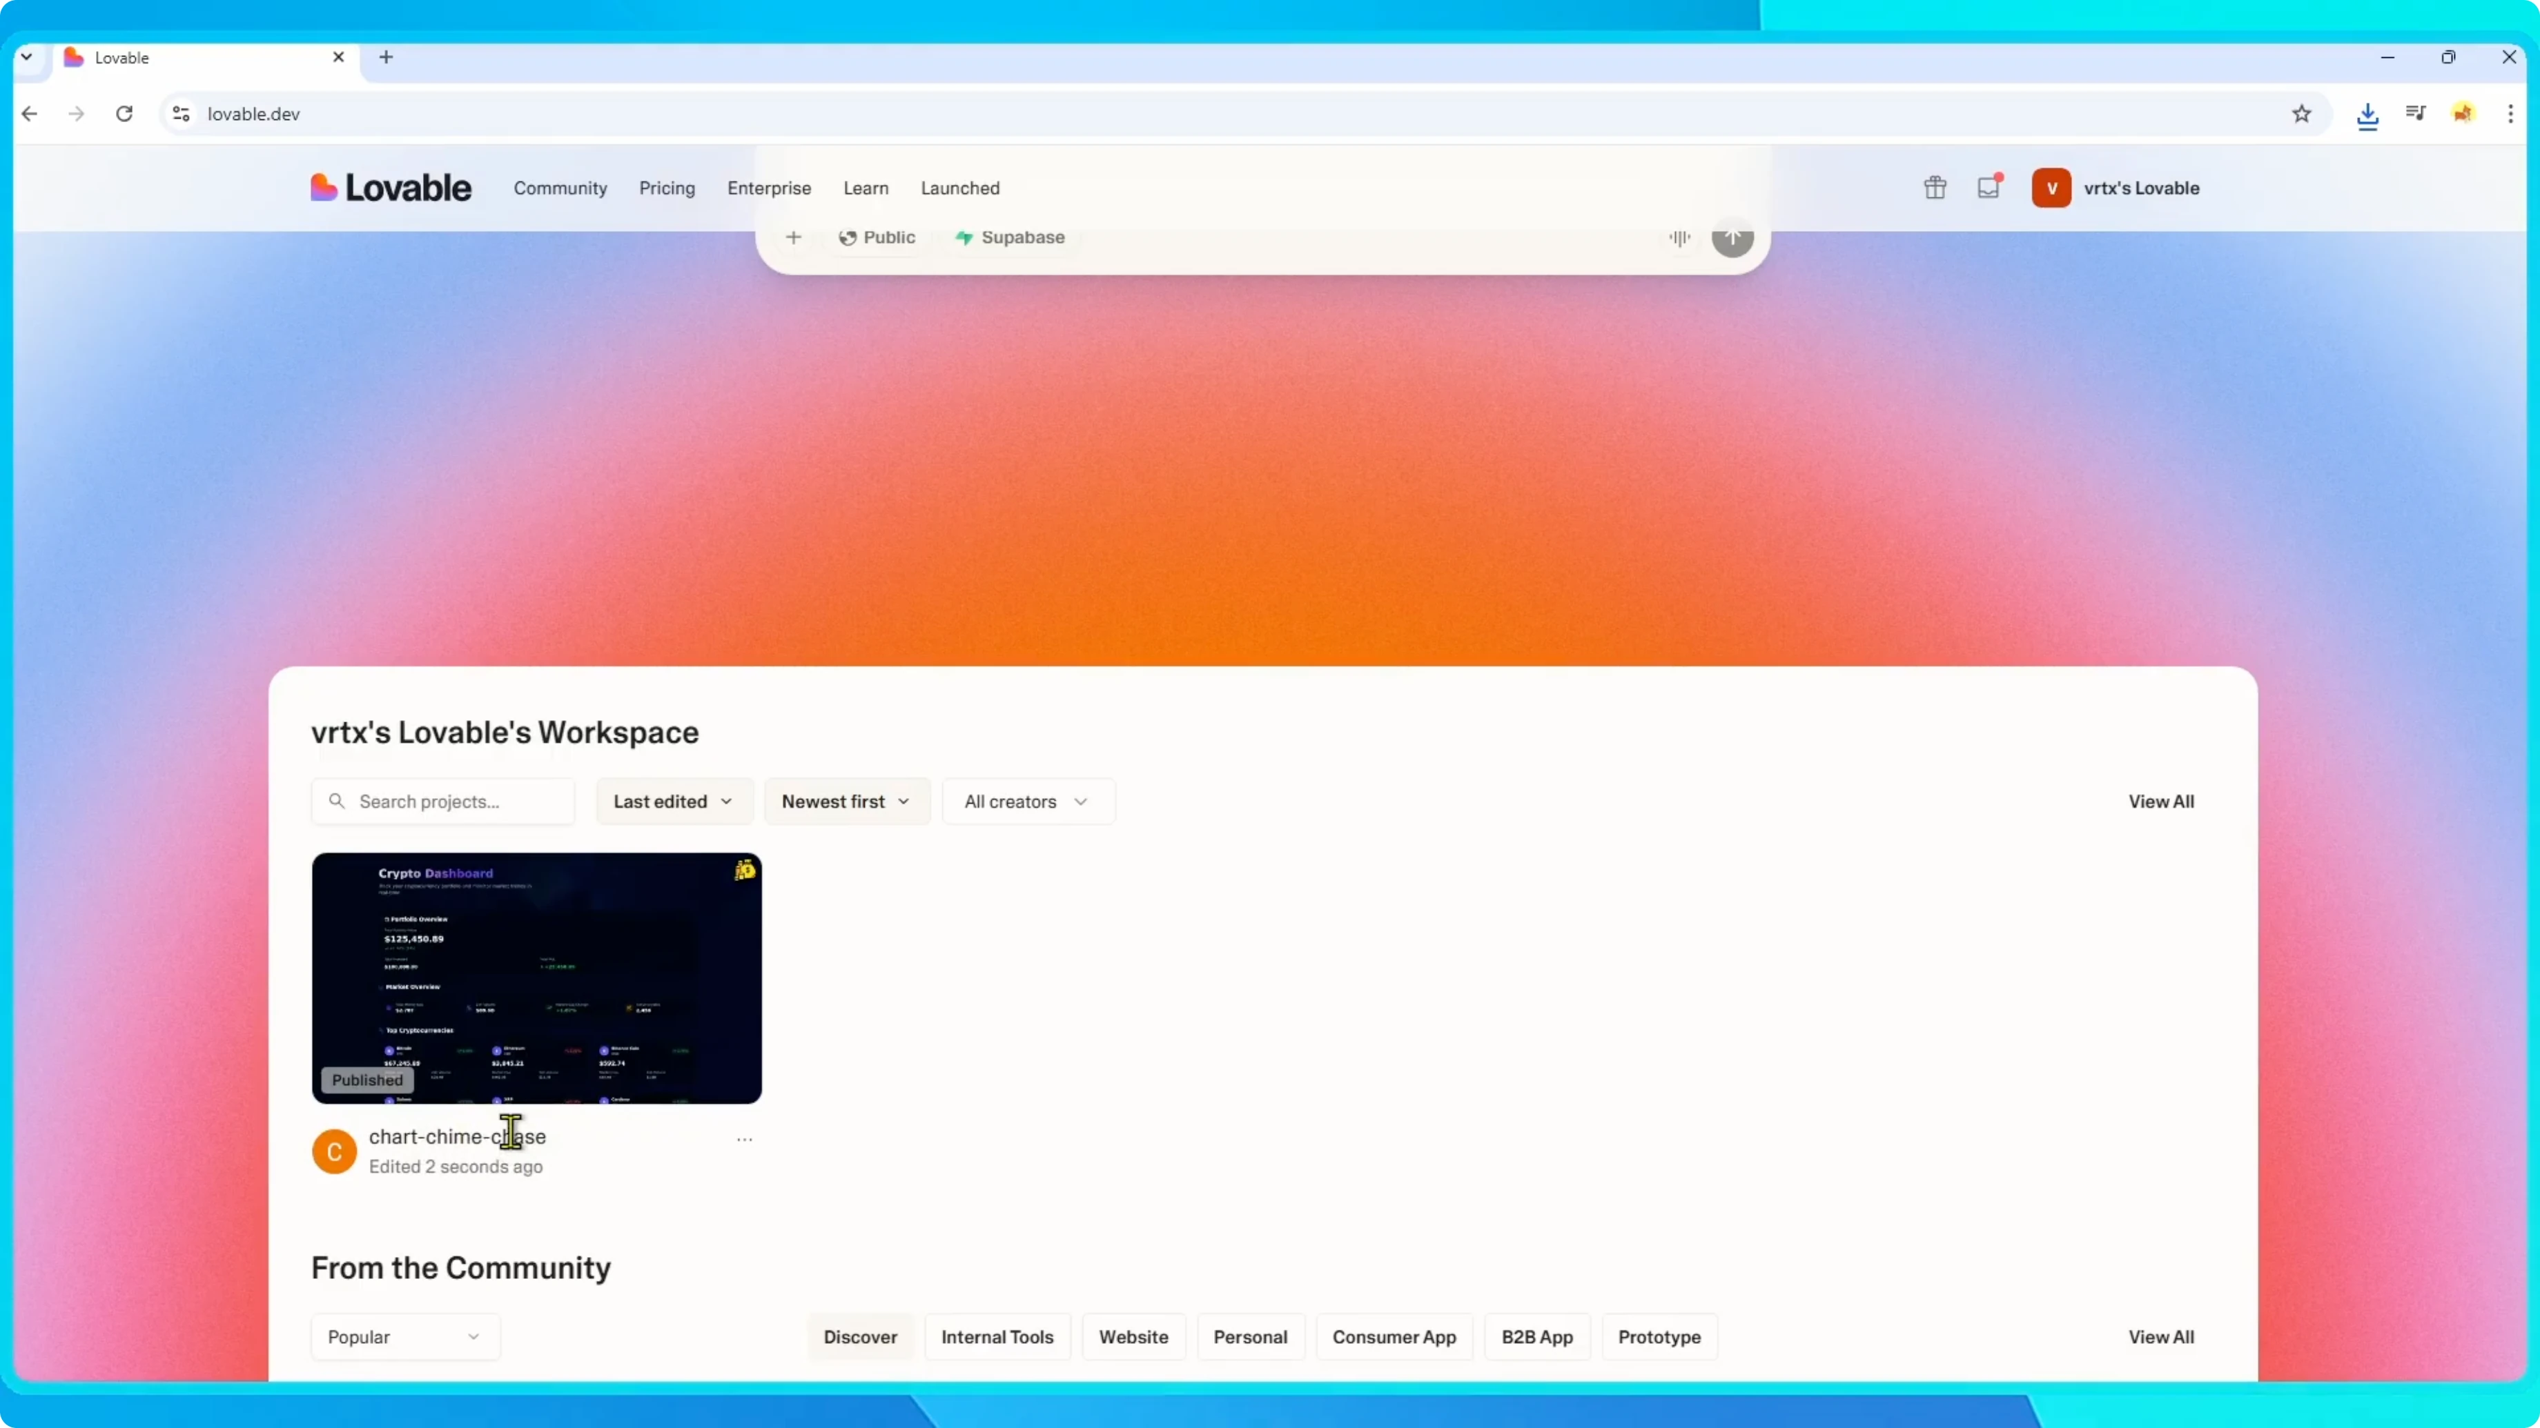Open the browser downloads icon
The height and width of the screenshot is (1428, 2540).
click(x=2367, y=115)
